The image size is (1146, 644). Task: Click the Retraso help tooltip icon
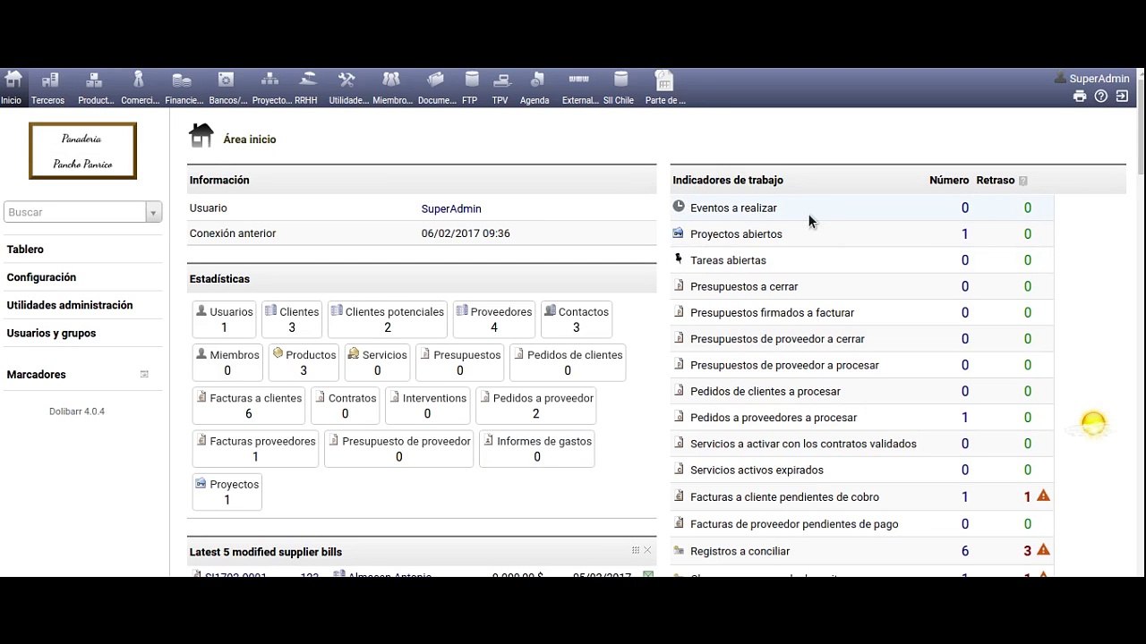1023,181
